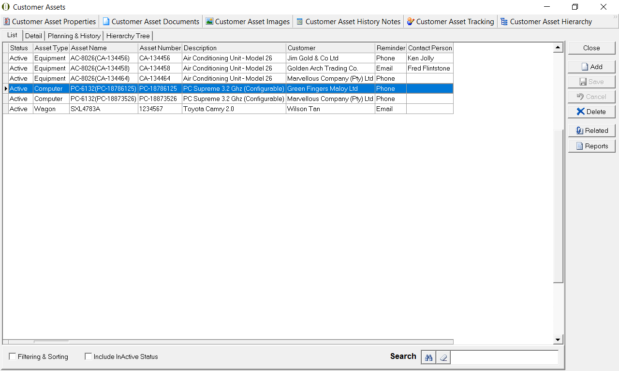Tick the Include InActive Status checkbox
Viewport: 619px width, 371px height.
pyautogui.click(x=88, y=357)
